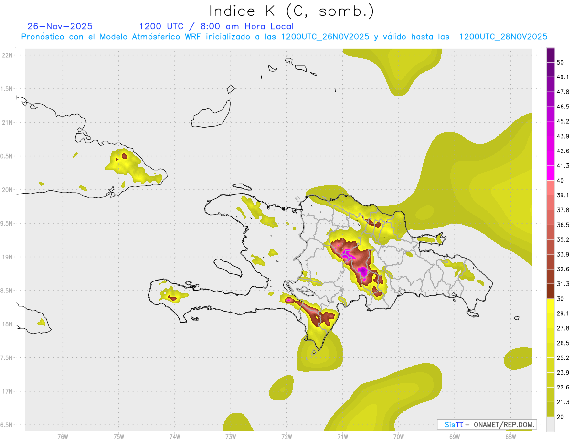Viewport: 573px width, 443px height.
Task: Click the "74W" longitude label
Action: tap(174, 436)
